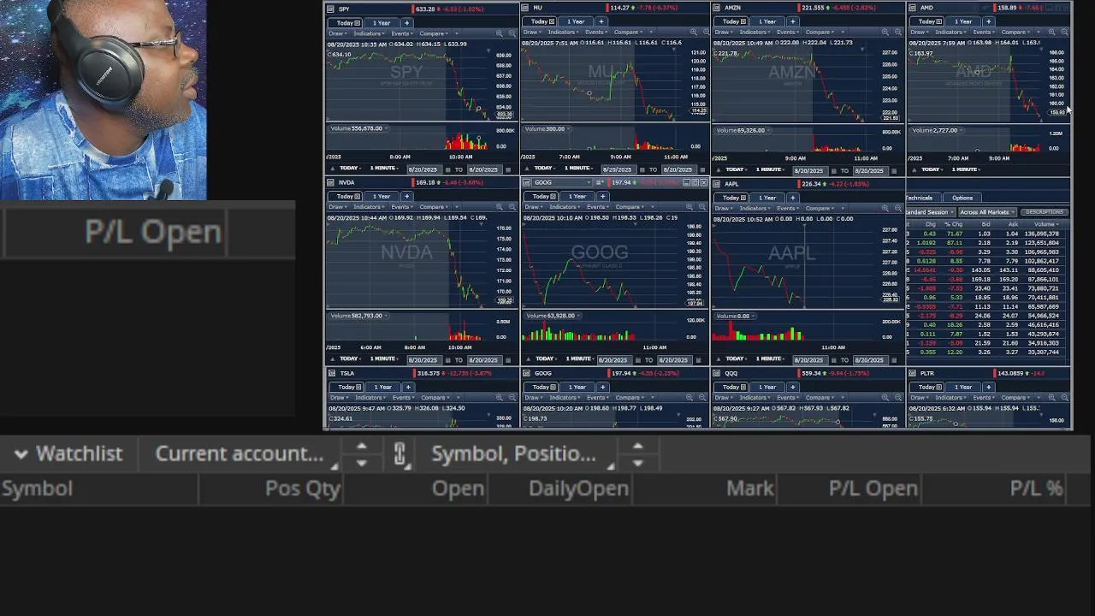Open SPY start date calendar picker
This screenshot has height=616, width=1095.
point(447,169)
